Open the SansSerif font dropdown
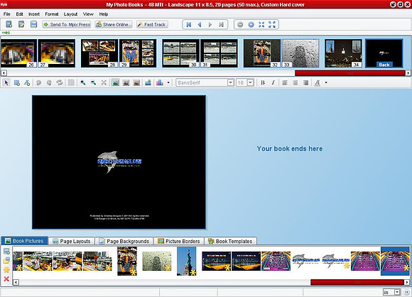 (x=230, y=83)
